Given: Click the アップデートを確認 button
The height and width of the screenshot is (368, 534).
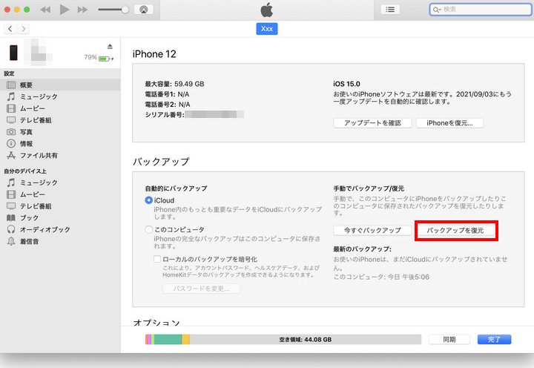Looking at the screenshot, I should pos(372,123).
